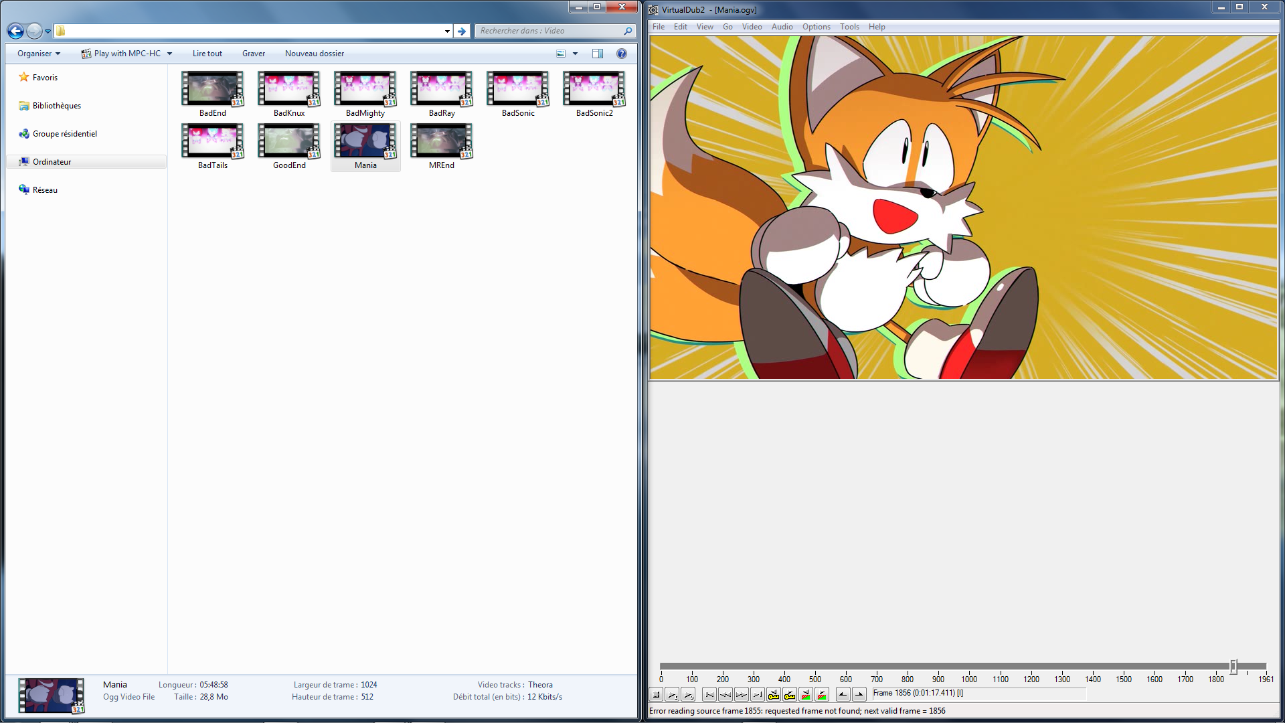Go to the previous keyframe

point(774,695)
